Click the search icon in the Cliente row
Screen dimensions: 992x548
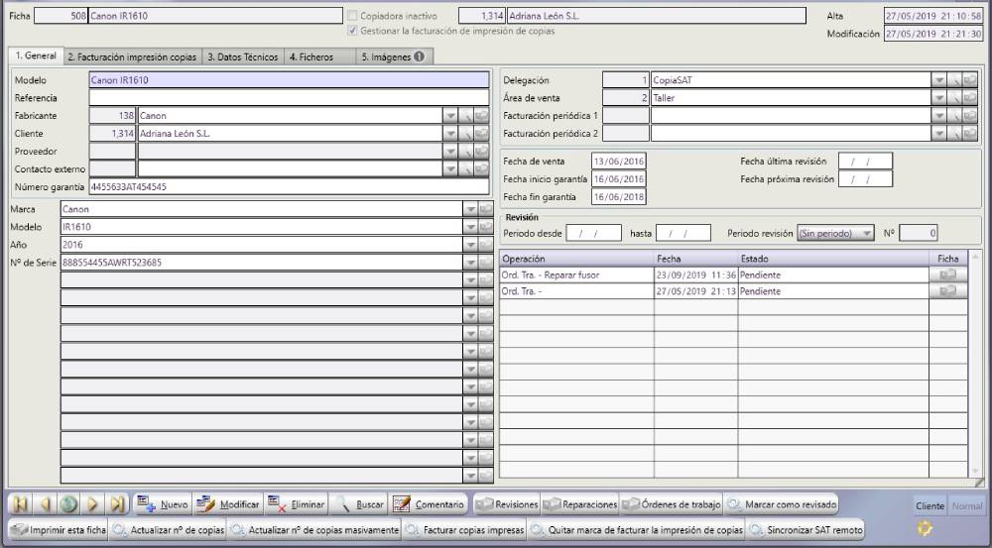pos(465,134)
